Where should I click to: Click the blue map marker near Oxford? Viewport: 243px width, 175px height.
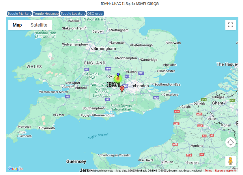[118, 75]
